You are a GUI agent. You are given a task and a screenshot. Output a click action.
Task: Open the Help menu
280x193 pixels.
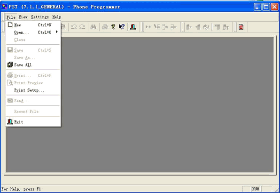click(x=57, y=17)
